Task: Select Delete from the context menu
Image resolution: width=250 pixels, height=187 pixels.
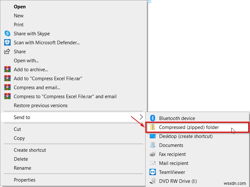Action: (74, 159)
